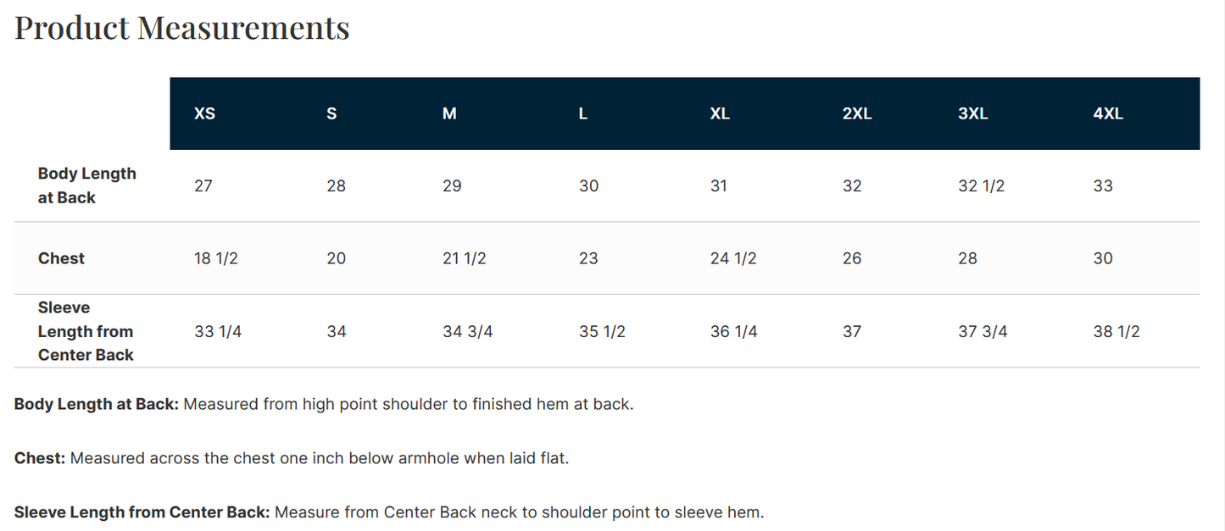Select the Chest row label in table
The height and width of the screenshot is (531, 1225).
pos(61,258)
